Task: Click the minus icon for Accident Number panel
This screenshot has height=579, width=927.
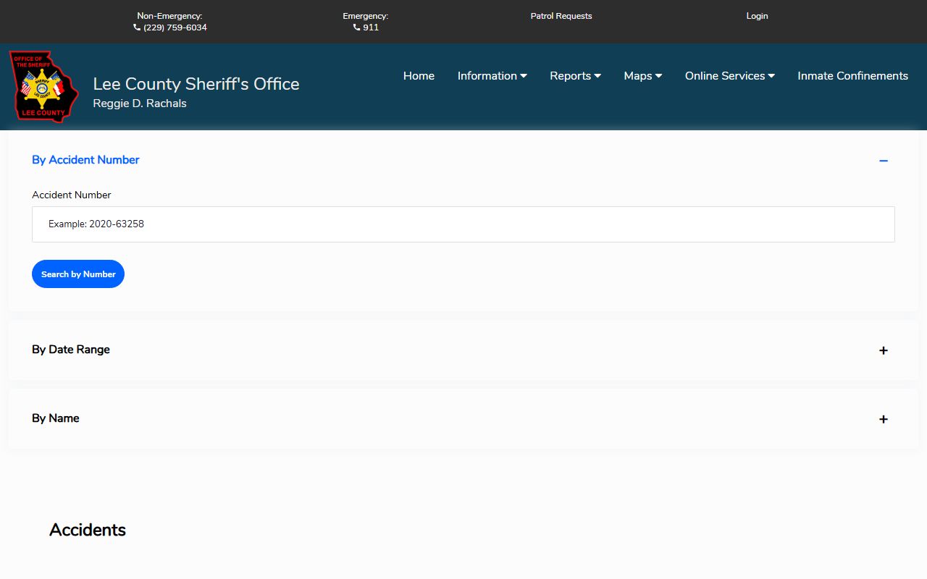Action: (x=884, y=161)
